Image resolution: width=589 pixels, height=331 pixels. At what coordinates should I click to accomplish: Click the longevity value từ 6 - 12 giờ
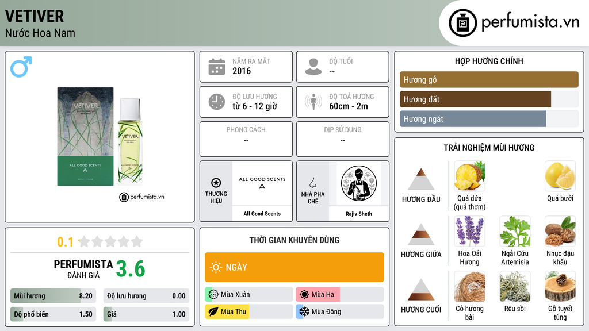[x=255, y=106]
